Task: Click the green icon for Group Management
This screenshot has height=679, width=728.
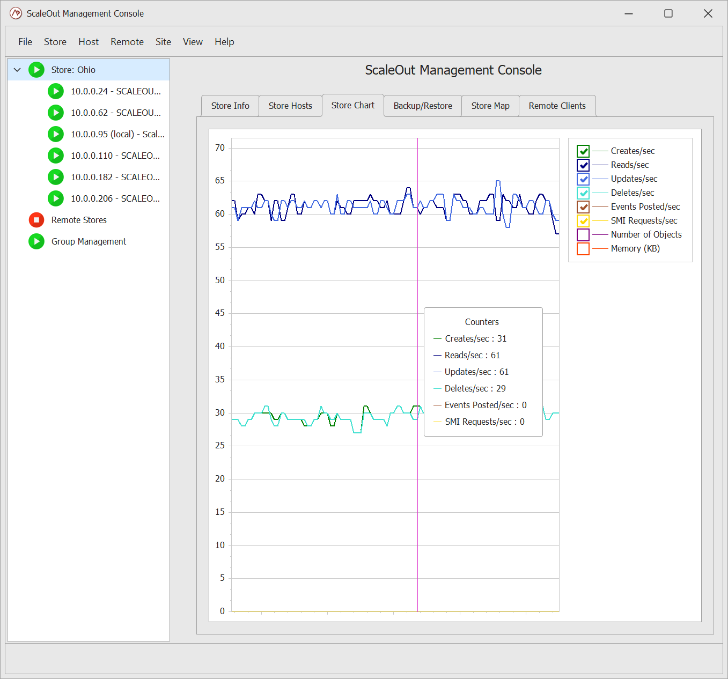Action: point(36,241)
